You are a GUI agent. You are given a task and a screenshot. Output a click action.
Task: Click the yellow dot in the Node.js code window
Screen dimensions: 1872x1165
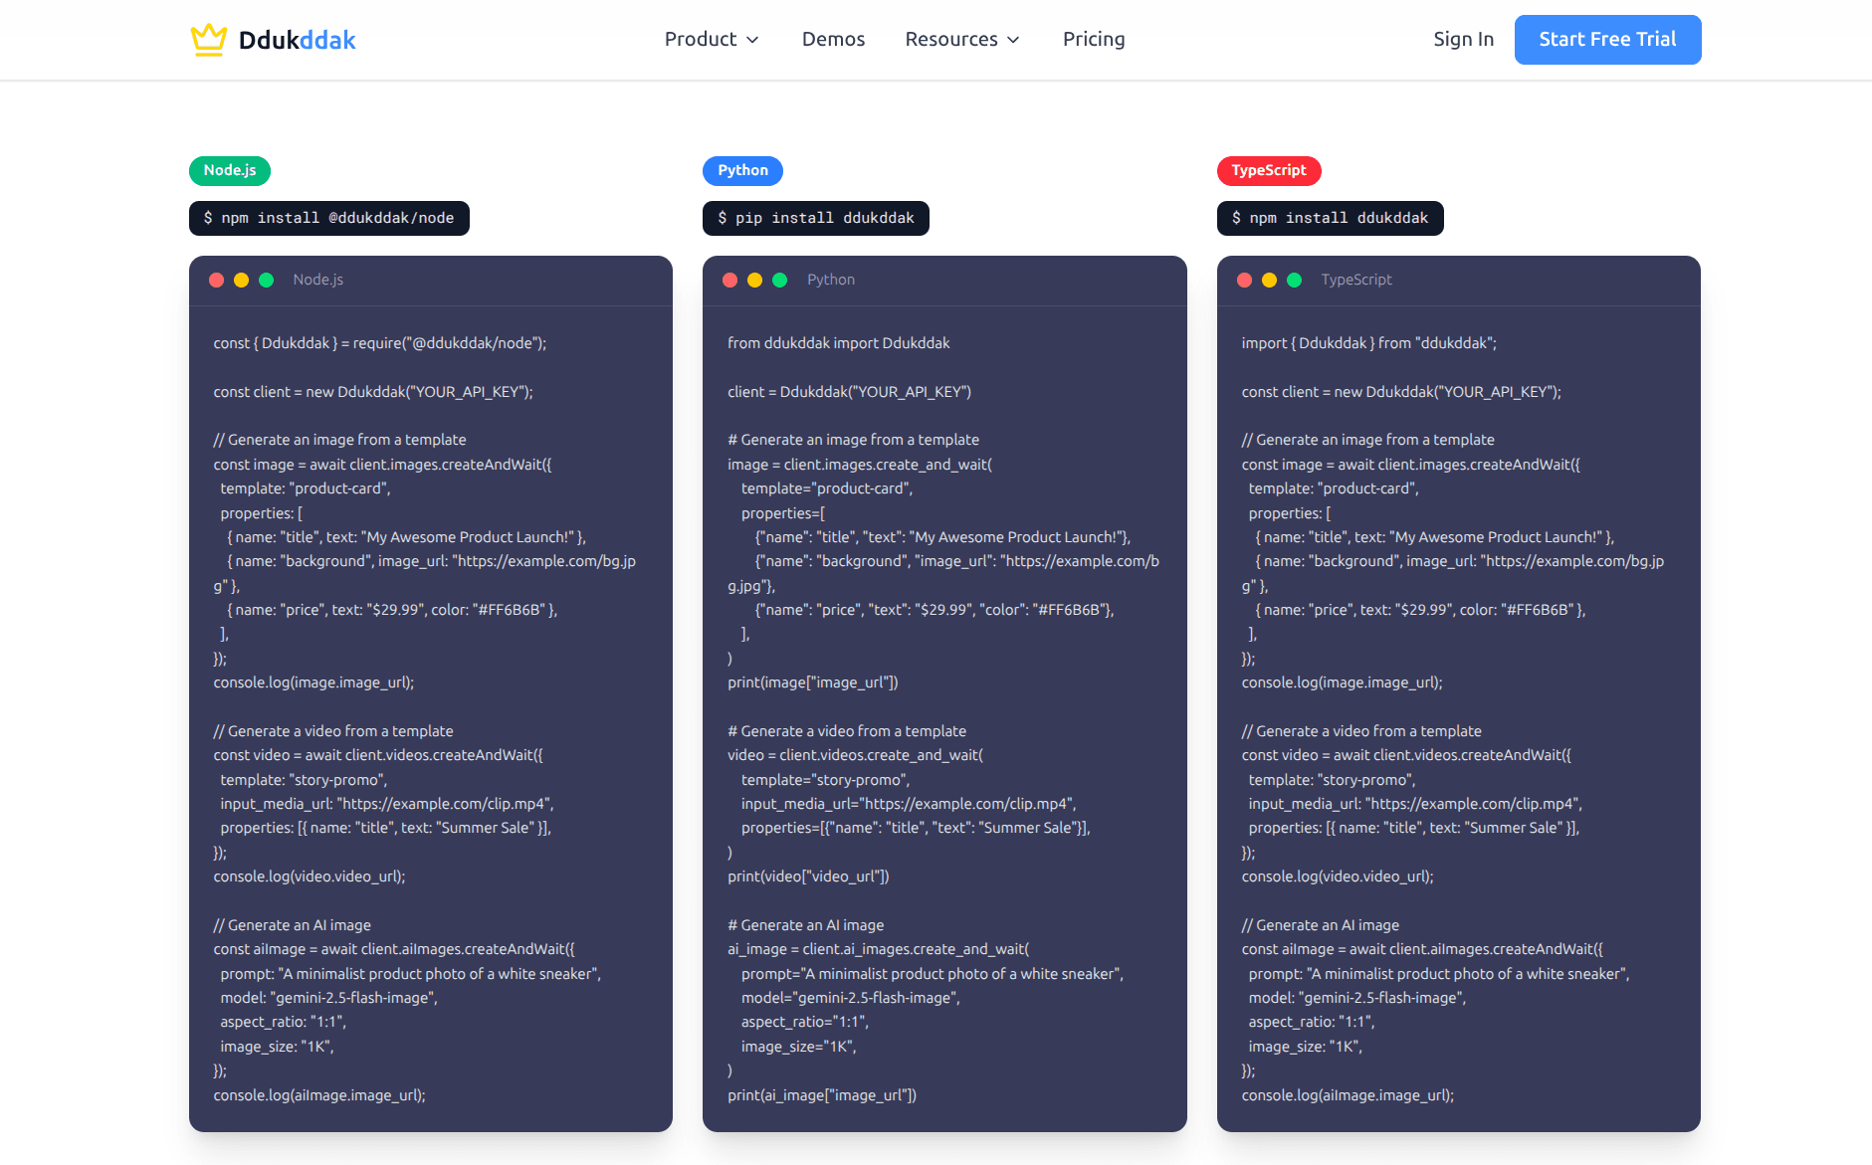pyautogui.click(x=241, y=280)
